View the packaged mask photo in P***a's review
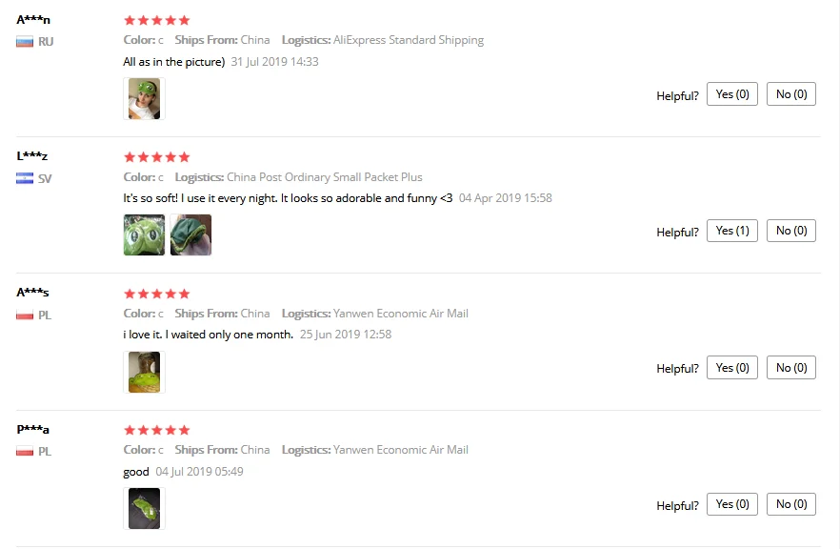 click(x=144, y=508)
